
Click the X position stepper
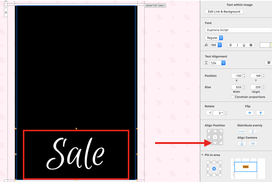point(244,76)
